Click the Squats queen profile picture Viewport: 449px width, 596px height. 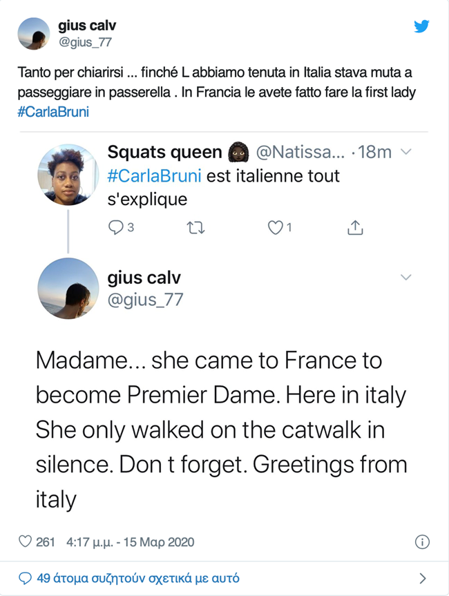[x=67, y=174]
